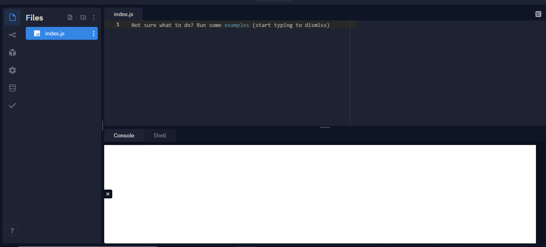Toggle the editor layout icon at top right
Screen dimensions: 546x247
[x=538, y=14]
